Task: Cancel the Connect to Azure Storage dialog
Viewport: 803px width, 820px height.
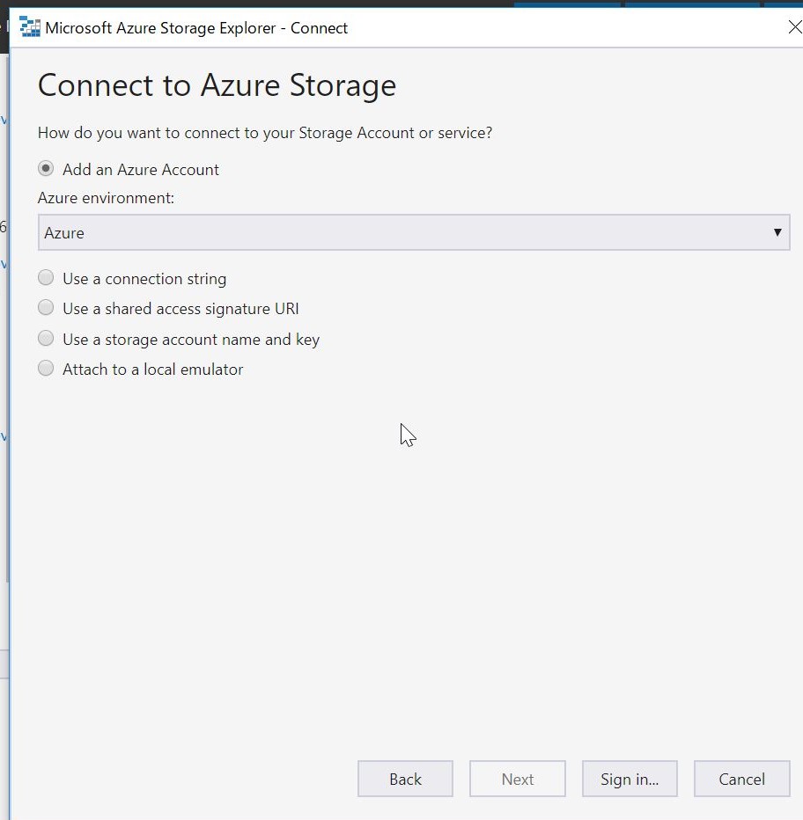Action: tap(741, 779)
